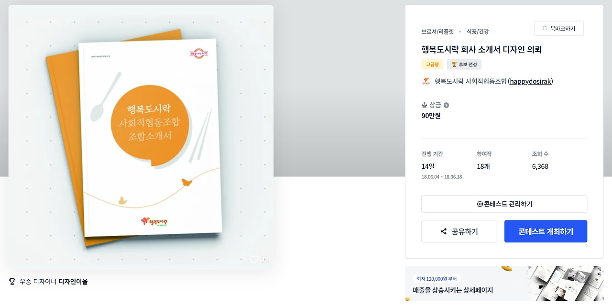Click the question mark icon beside 총 상금
The width and height of the screenshot is (612, 307).
coord(446,105)
